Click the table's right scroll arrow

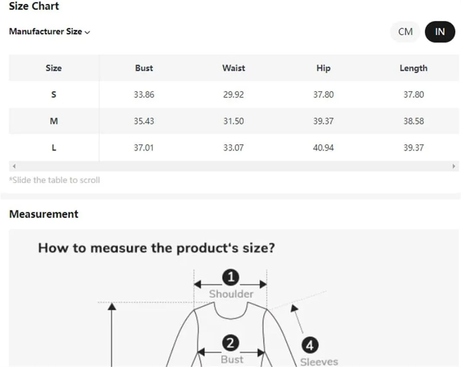pyautogui.click(x=454, y=166)
